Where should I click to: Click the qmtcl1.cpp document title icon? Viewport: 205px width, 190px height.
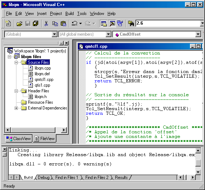(81, 47)
